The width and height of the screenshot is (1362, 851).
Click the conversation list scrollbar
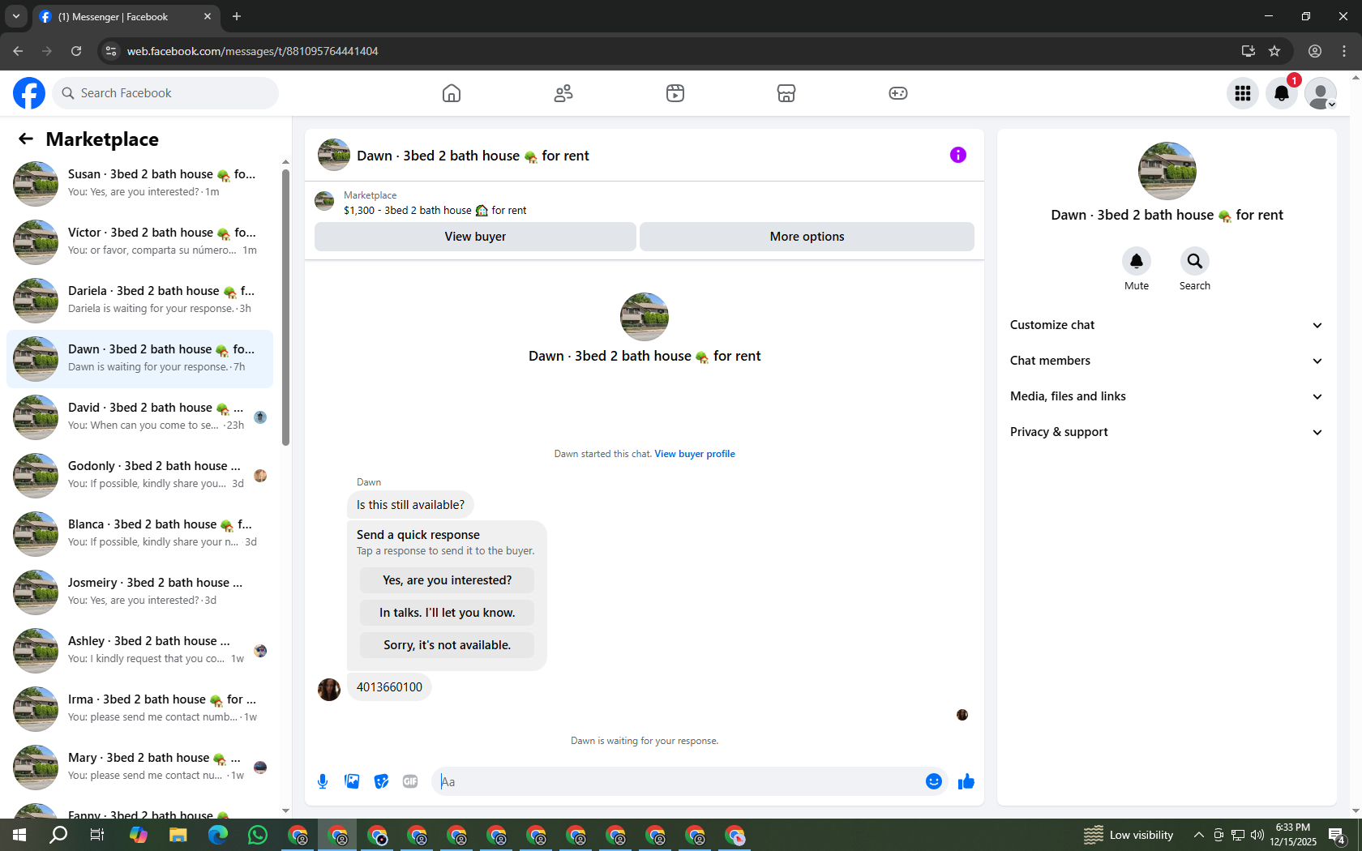click(x=285, y=306)
